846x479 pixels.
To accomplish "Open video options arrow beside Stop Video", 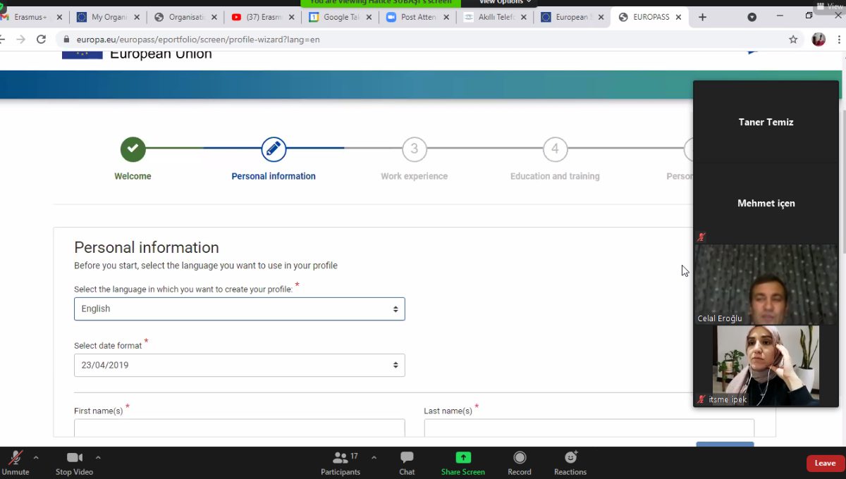I will [x=98, y=457].
